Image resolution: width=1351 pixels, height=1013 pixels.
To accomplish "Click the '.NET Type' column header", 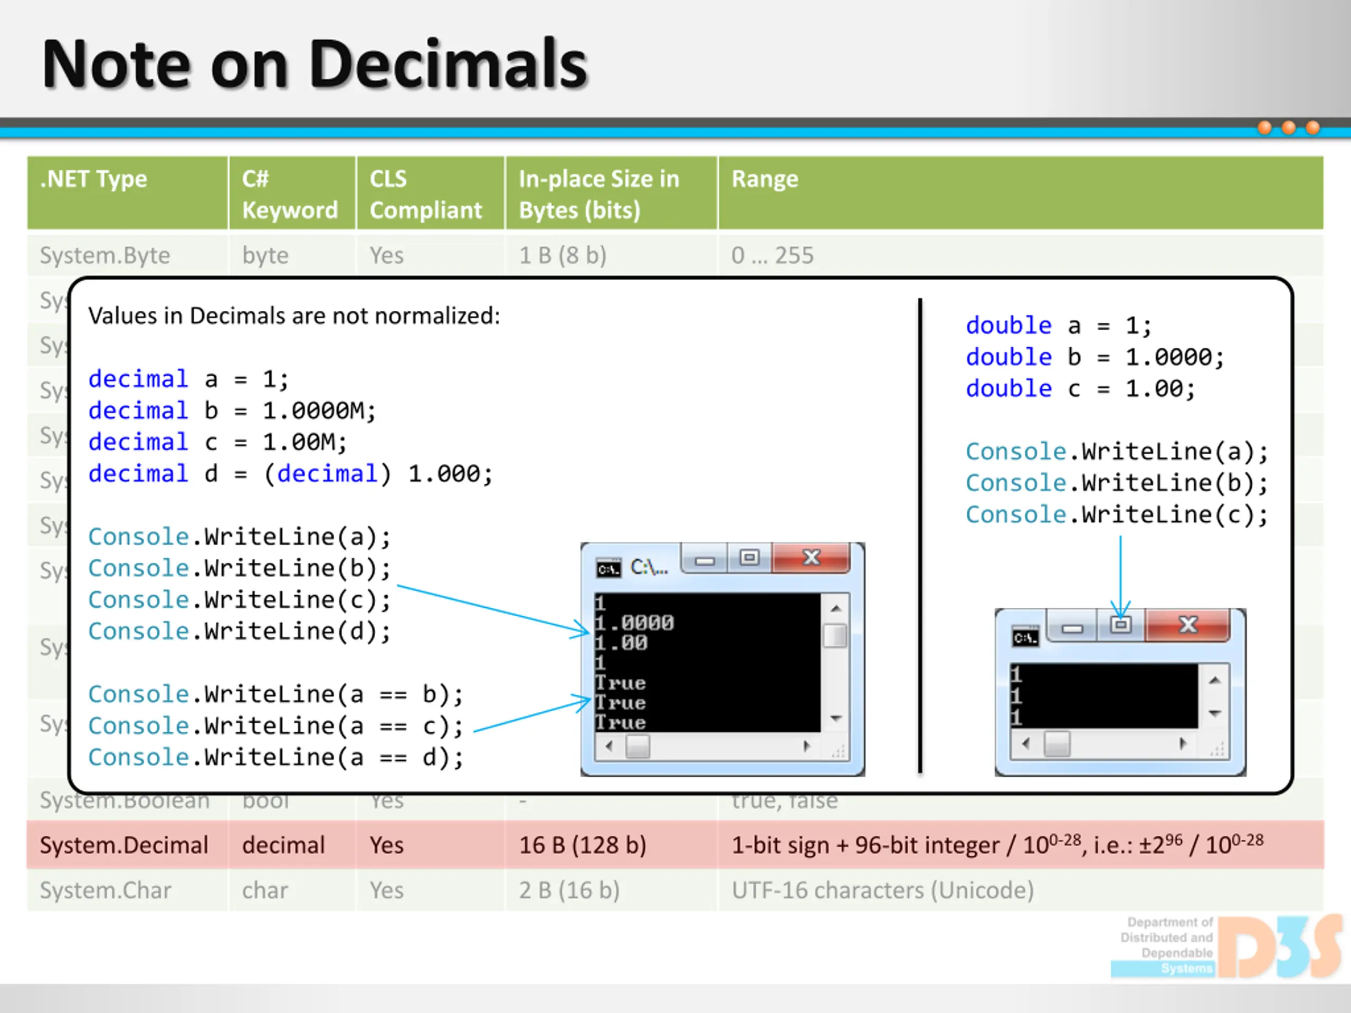I will [x=128, y=193].
